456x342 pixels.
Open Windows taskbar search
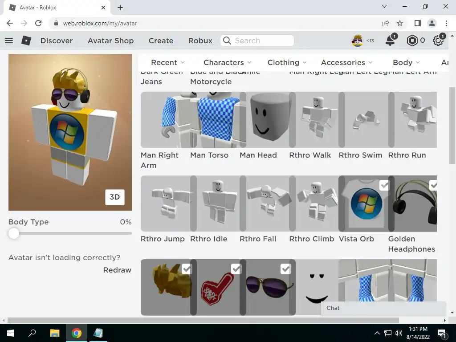(32, 333)
